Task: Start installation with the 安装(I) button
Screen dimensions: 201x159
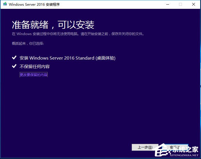Action: click(174, 147)
